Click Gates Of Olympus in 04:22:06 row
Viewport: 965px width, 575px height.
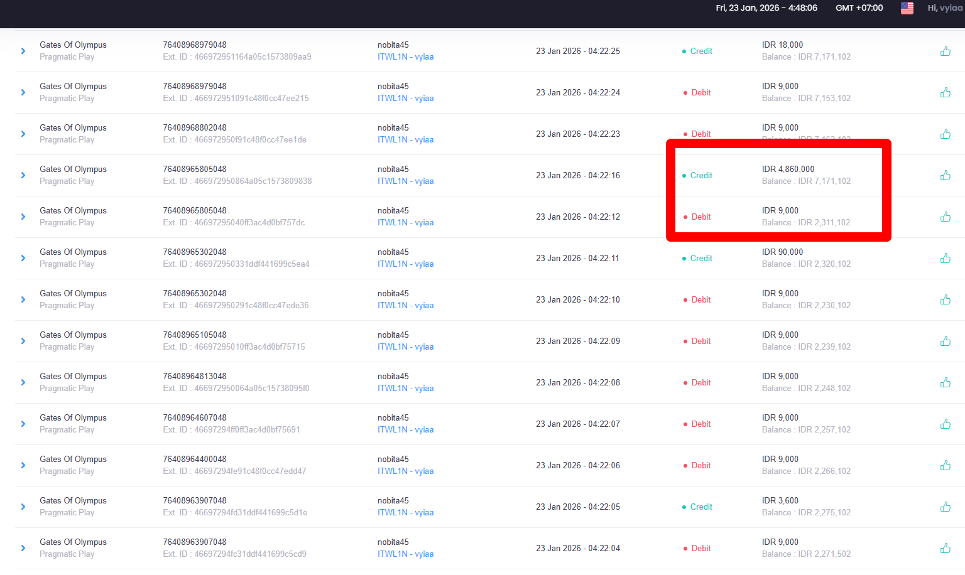pyautogui.click(x=73, y=459)
